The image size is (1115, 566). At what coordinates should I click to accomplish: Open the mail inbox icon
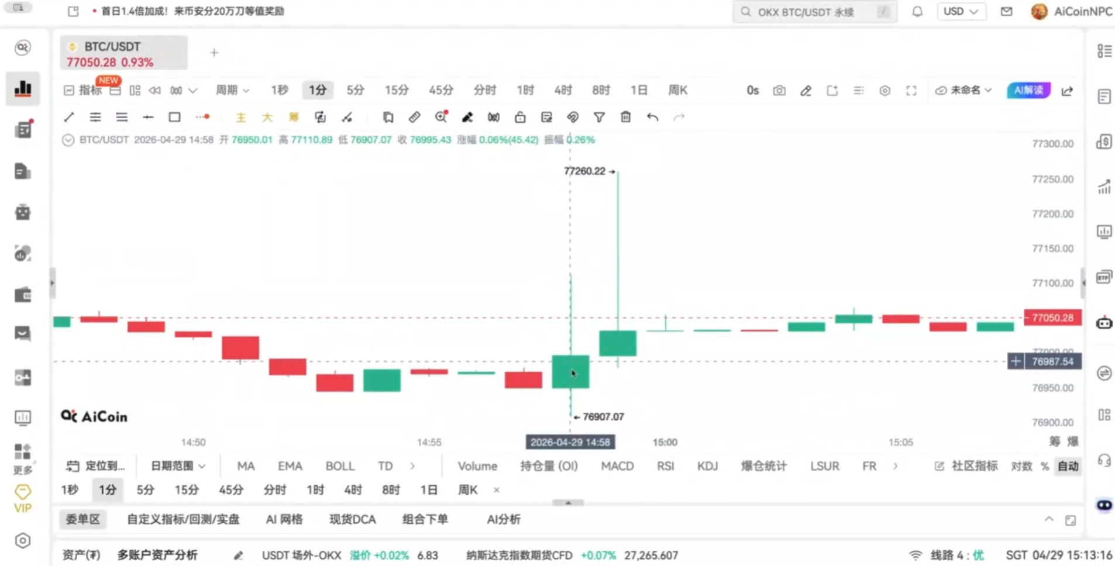click(1007, 11)
